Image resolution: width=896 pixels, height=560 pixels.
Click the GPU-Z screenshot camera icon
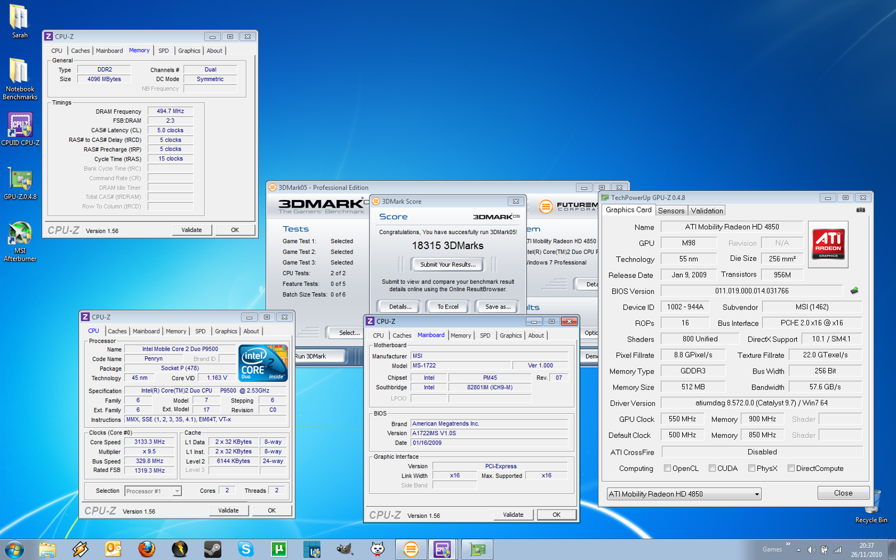click(861, 210)
